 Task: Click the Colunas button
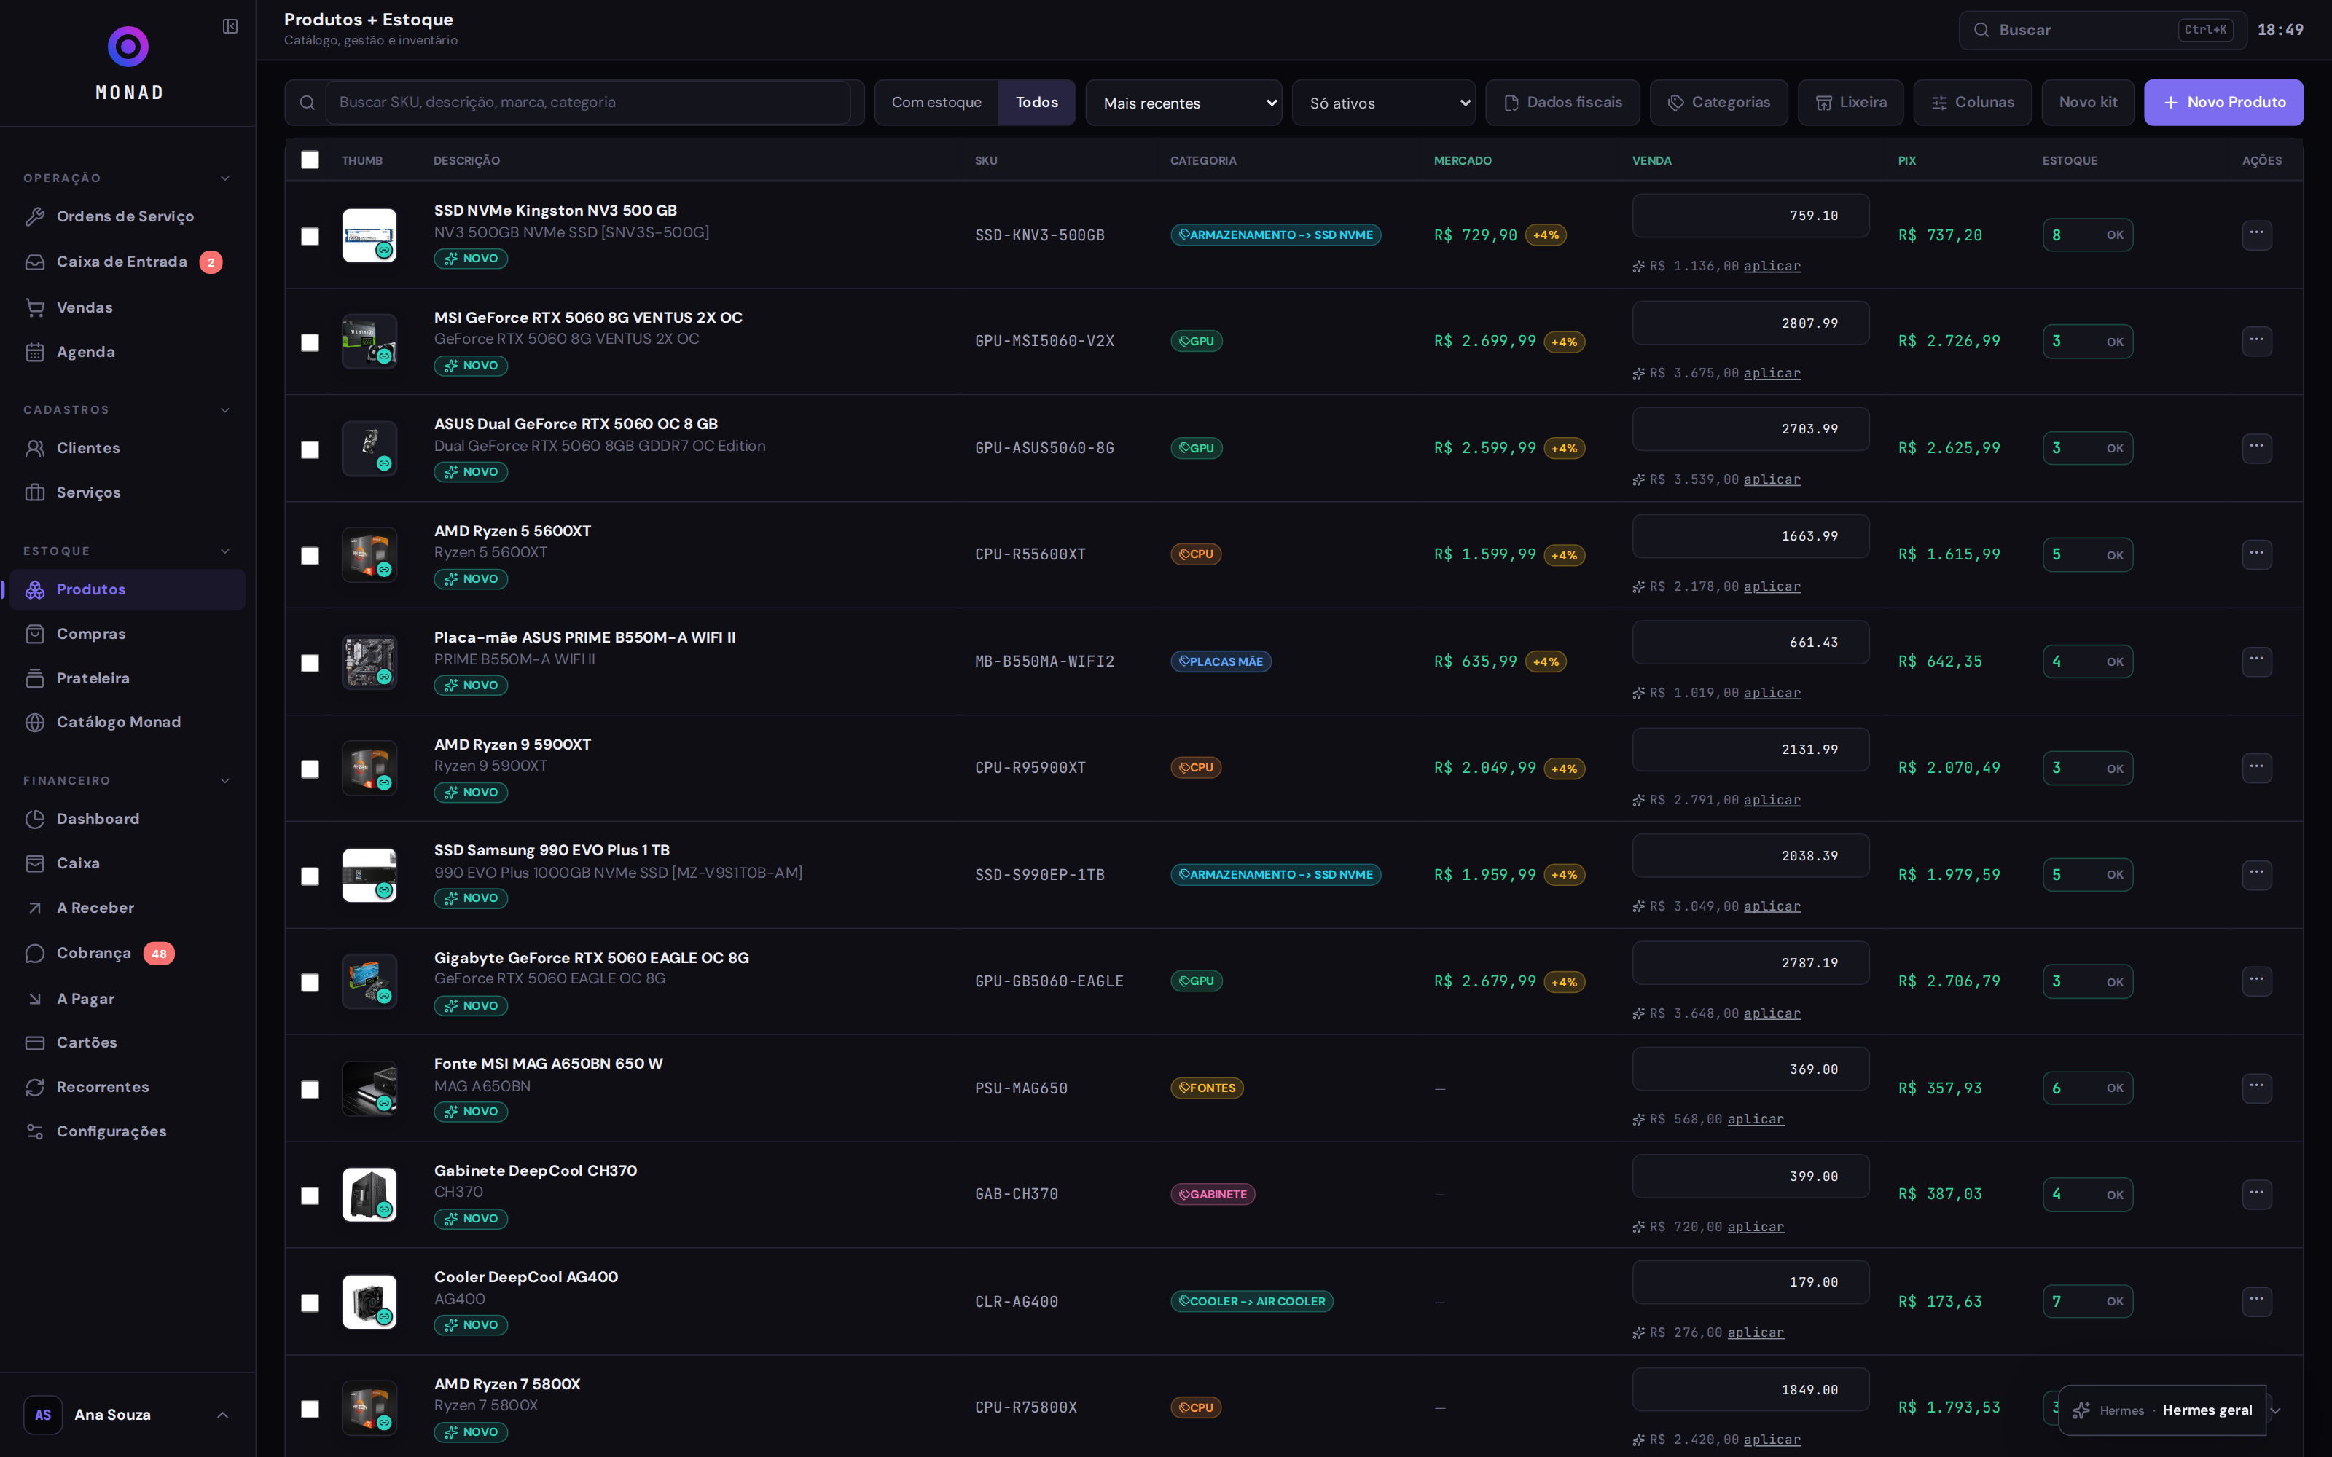pos(1971,102)
